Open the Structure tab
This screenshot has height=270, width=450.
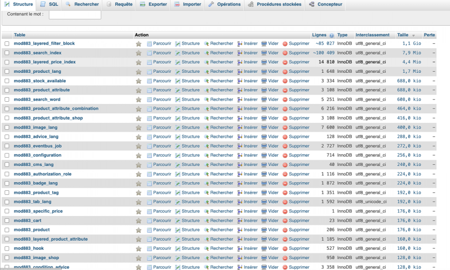tap(18, 4)
